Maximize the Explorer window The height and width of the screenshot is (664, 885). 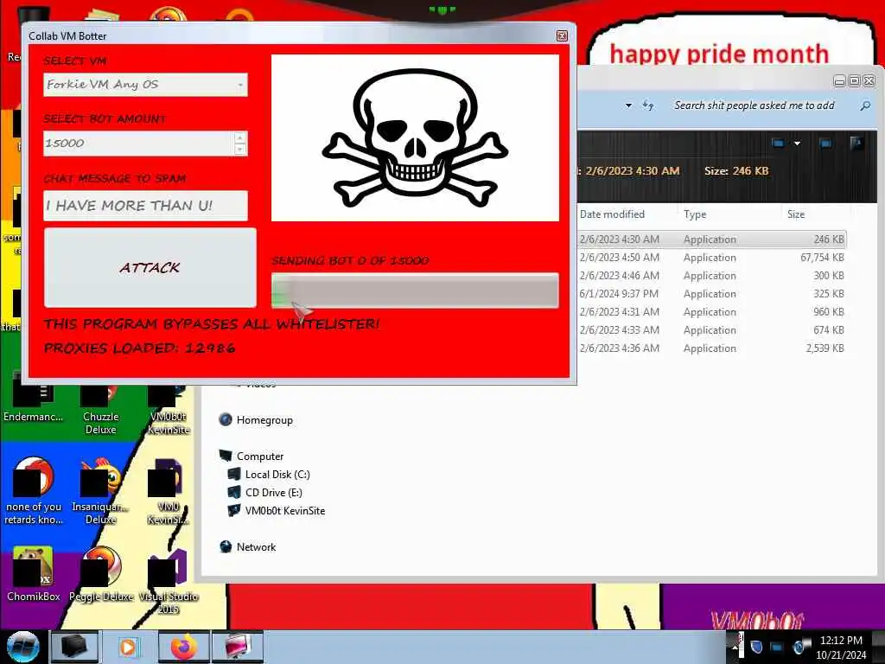coord(854,81)
